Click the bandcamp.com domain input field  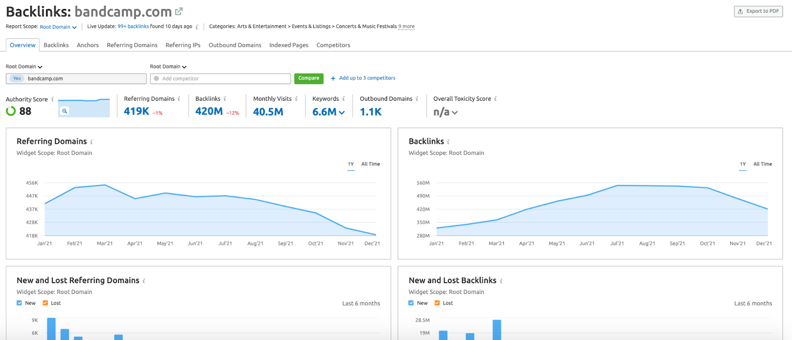click(76, 79)
